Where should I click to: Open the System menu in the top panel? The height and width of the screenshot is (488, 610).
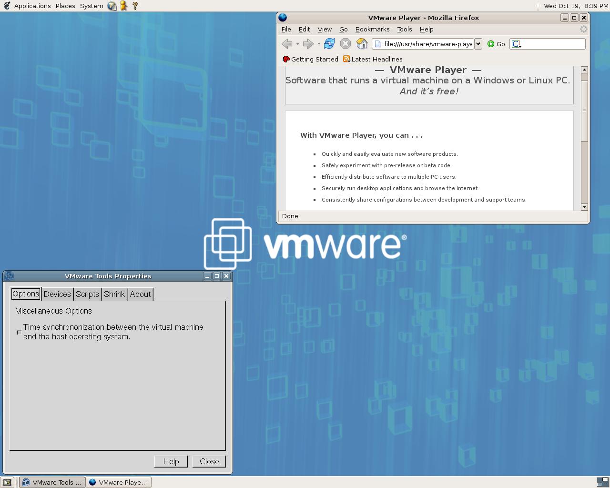point(91,6)
